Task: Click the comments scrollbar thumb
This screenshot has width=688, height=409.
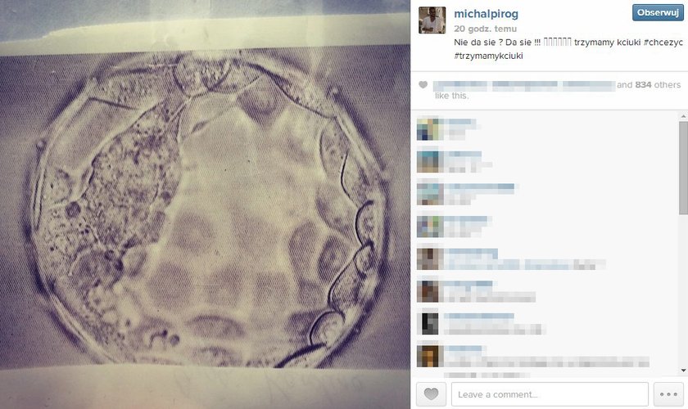Action: coord(683,168)
